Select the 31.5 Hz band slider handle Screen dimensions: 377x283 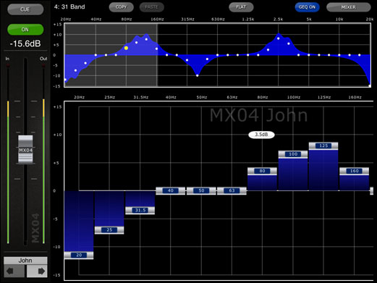(140, 210)
